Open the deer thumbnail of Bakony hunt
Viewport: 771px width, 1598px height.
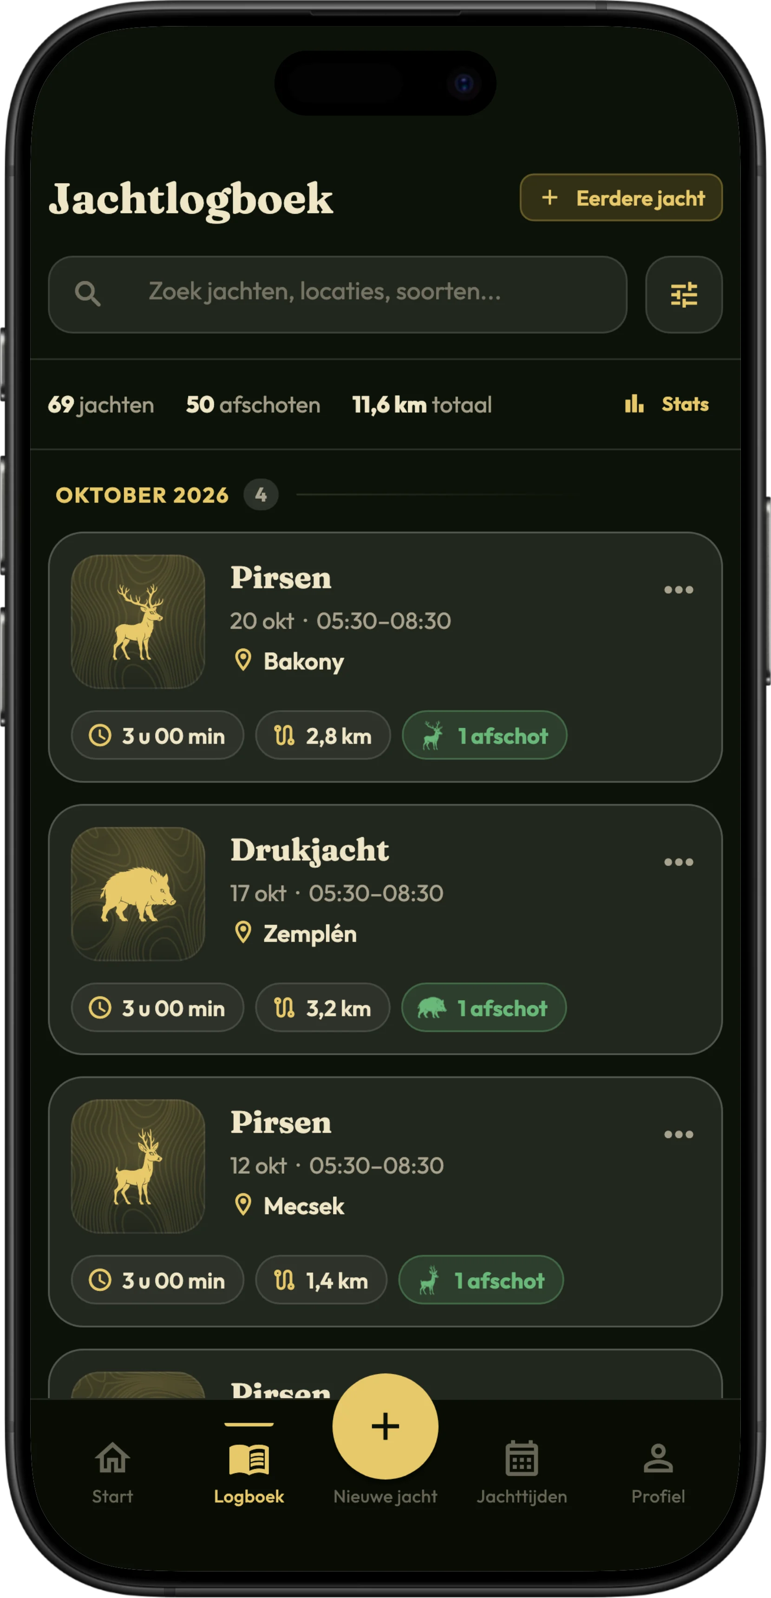click(137, 621)
